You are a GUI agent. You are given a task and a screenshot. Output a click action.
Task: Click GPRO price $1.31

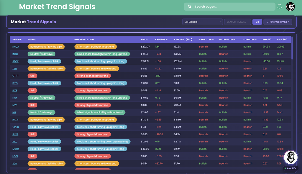pyautogui.click(x=143, y=127)
